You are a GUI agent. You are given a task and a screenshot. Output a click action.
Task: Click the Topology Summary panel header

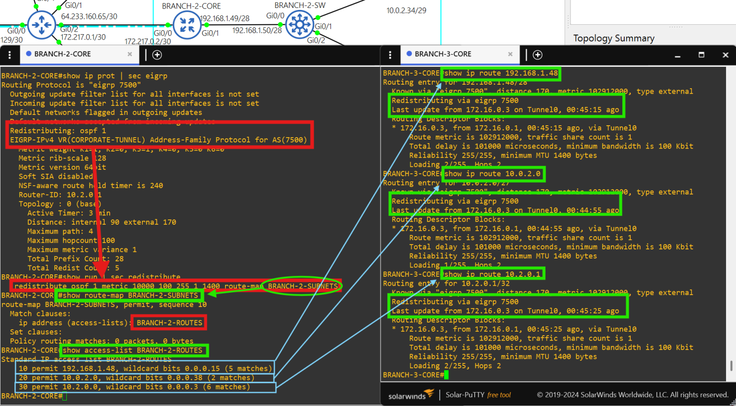click(613, 38)
